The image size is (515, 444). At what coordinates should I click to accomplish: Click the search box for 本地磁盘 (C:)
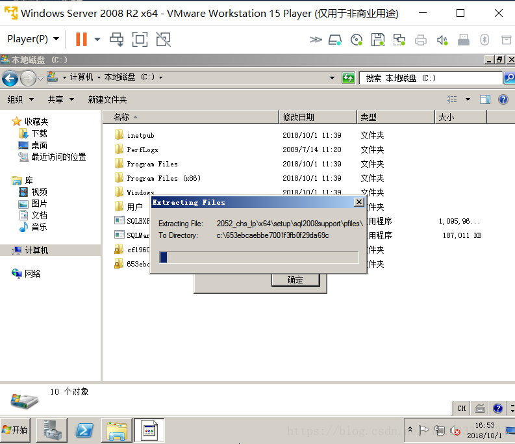tap(431, 78)
